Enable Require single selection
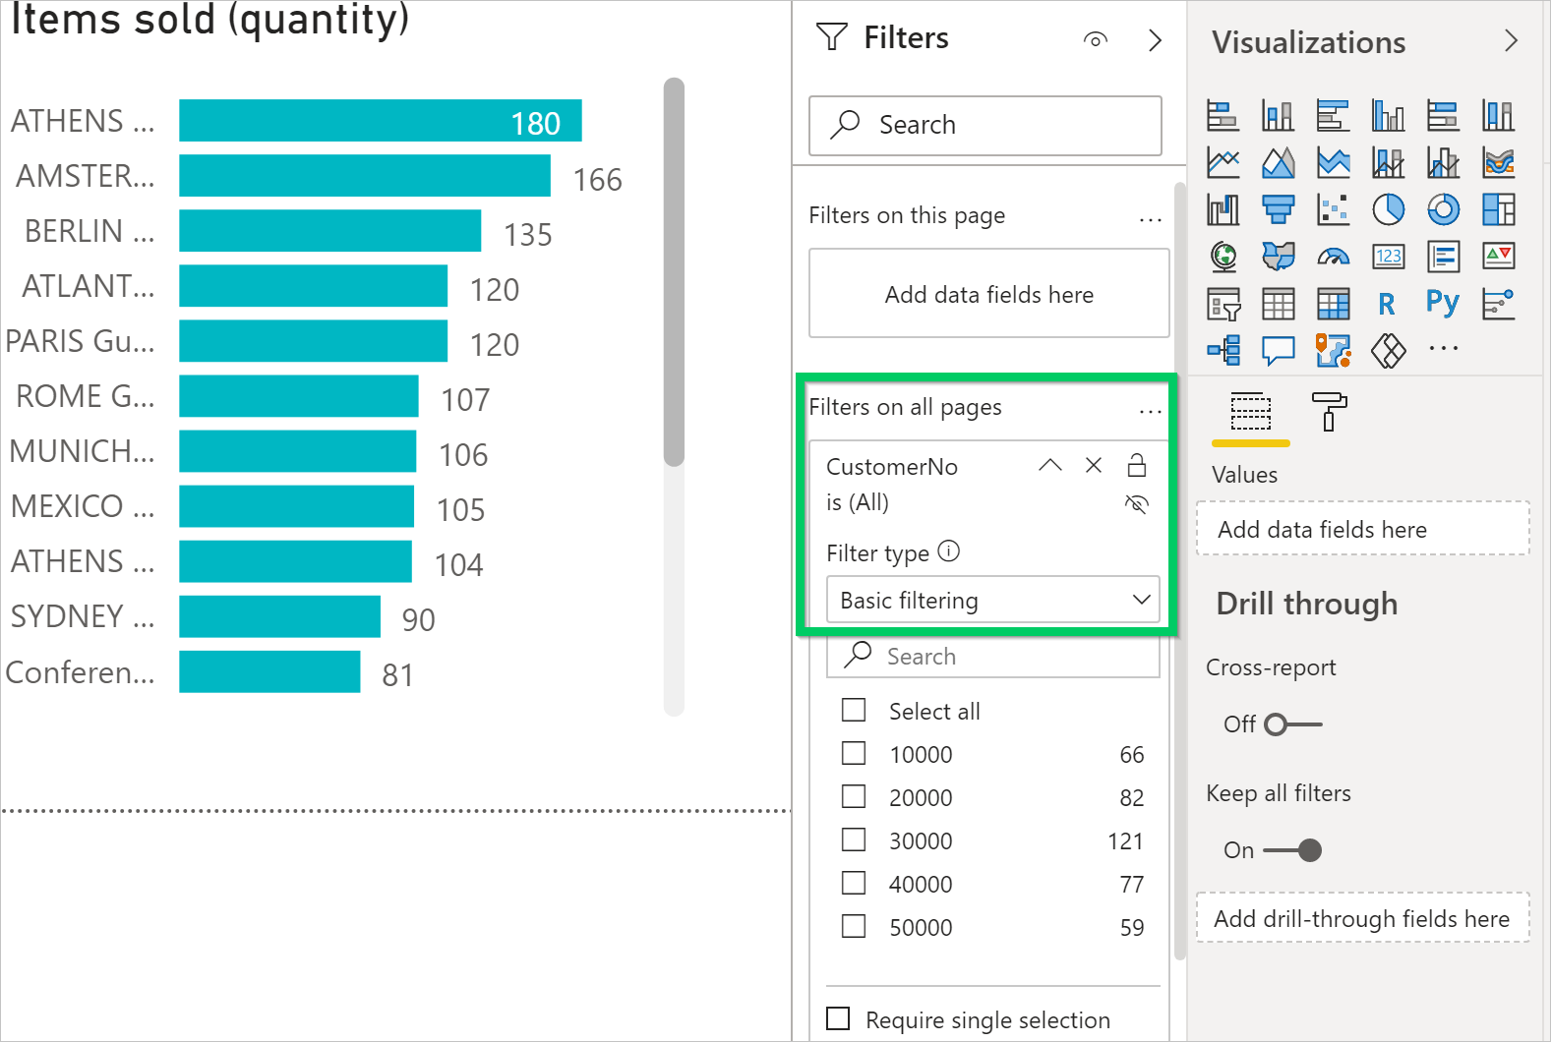The width and height of the screenshot is (1551, 1042). tap(838, 1018)
